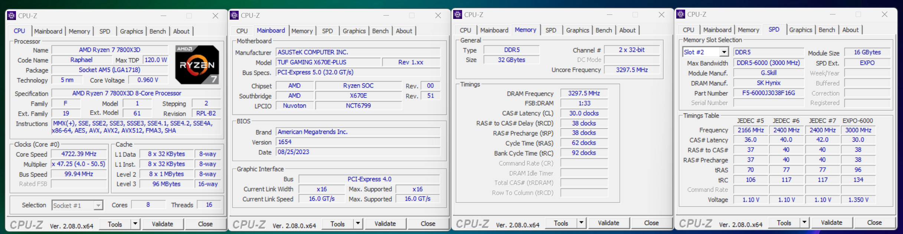Click the CAS# Latency value 30.0 clocks
This screenshot has height=234, width=903.
[584, 113]
